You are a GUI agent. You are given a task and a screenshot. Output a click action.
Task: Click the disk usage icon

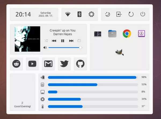click(42, 85)
